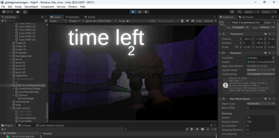Click the Pause button in the toolbar
This screenshot has height=138, width=279.
pos(140,12)
